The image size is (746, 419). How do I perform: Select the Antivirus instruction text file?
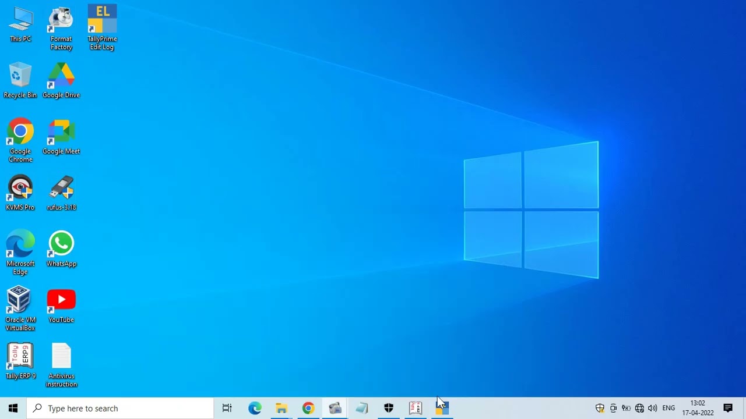(61, 365)
